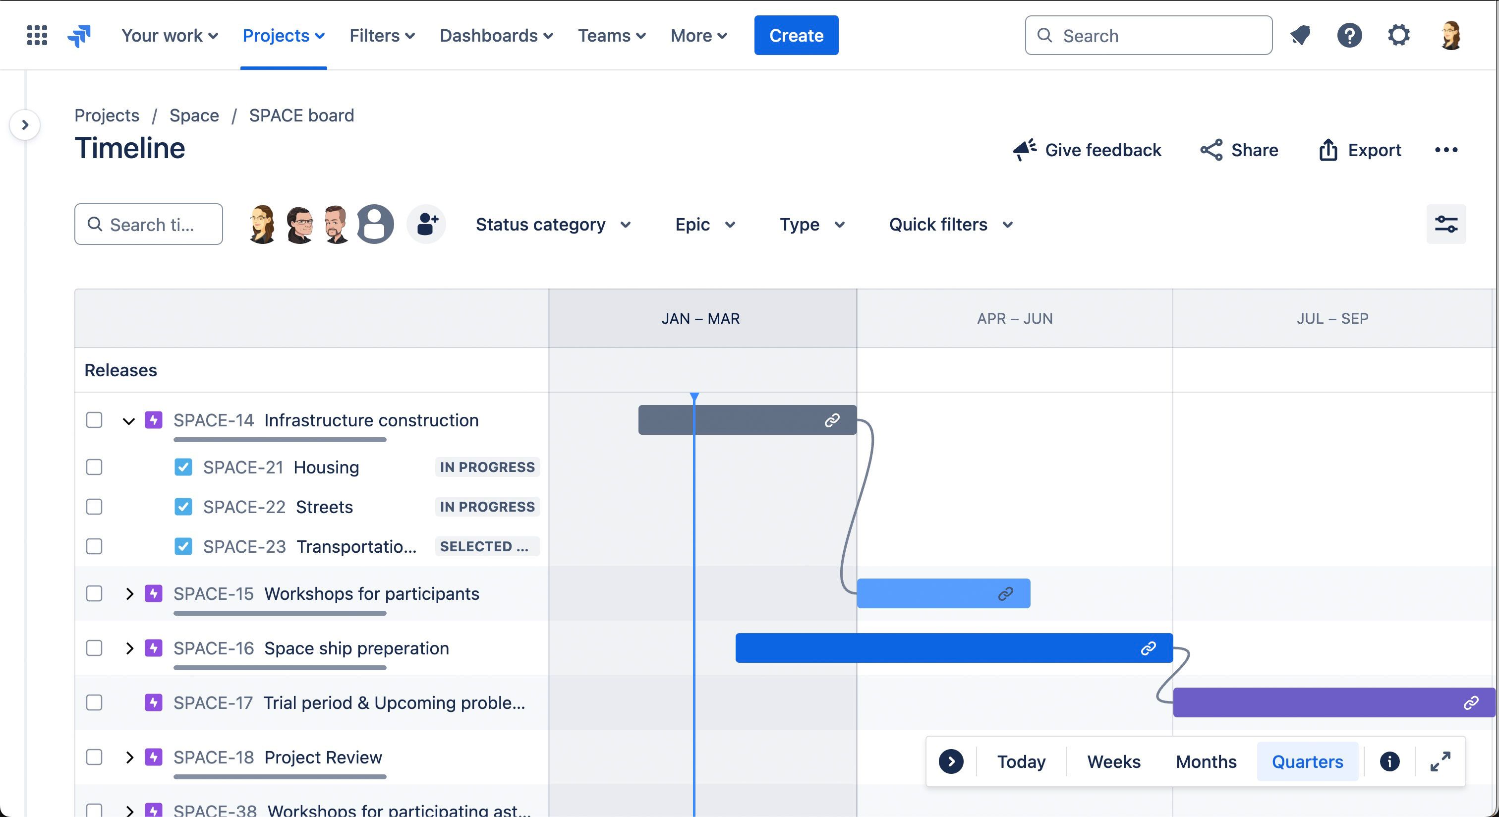Open the app switcher grid icon
The image size is (1499, 817).
(x=37, y=36)
